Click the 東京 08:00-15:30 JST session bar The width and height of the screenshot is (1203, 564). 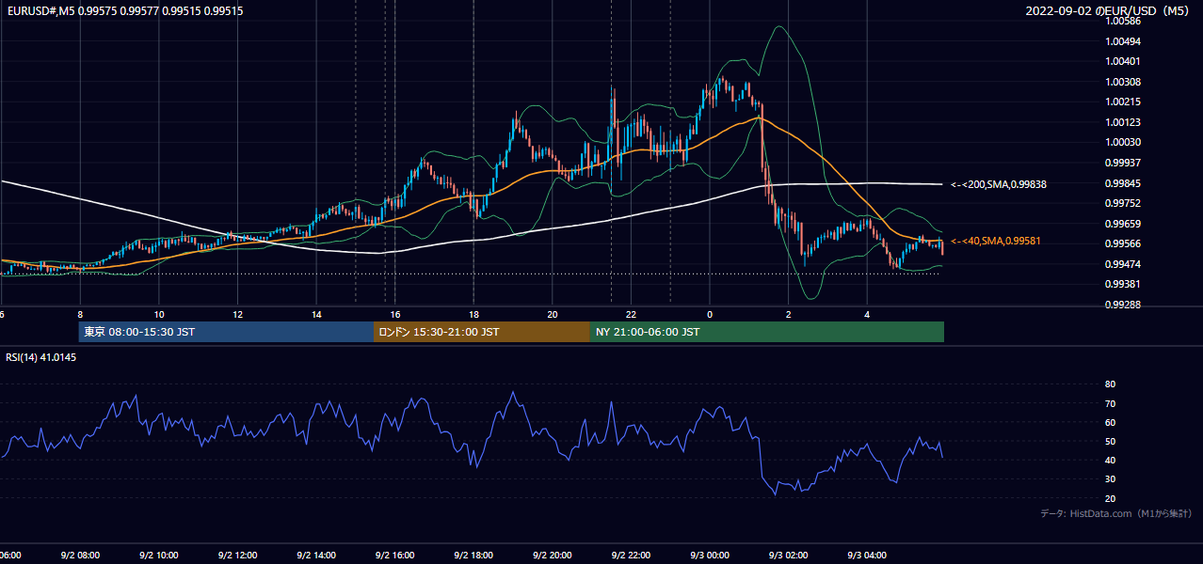[226, 332]
